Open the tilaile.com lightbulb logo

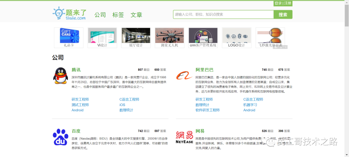69,13
